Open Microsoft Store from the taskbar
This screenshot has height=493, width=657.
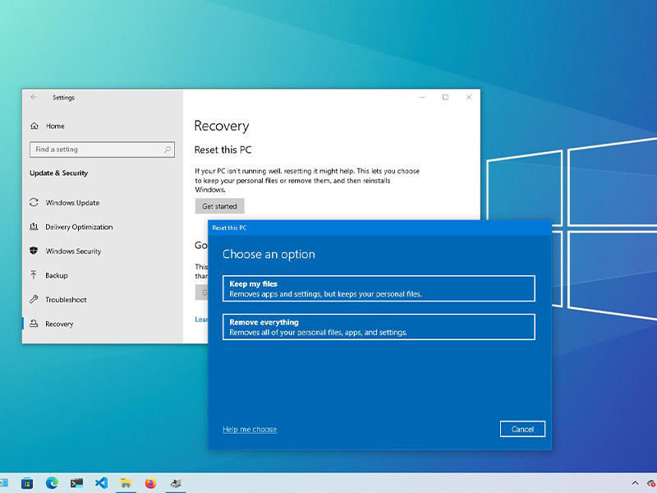tap(27, 483)
